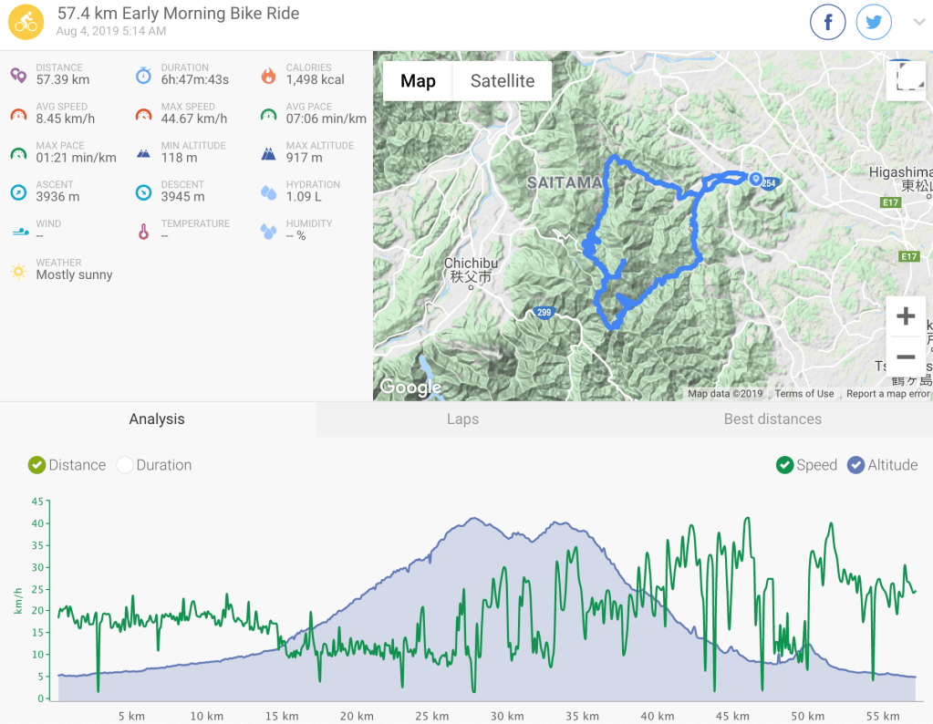Viewport: 933px width, 724px height.
Task: Share ride on Facebook
Action: (x=827, y=23)
